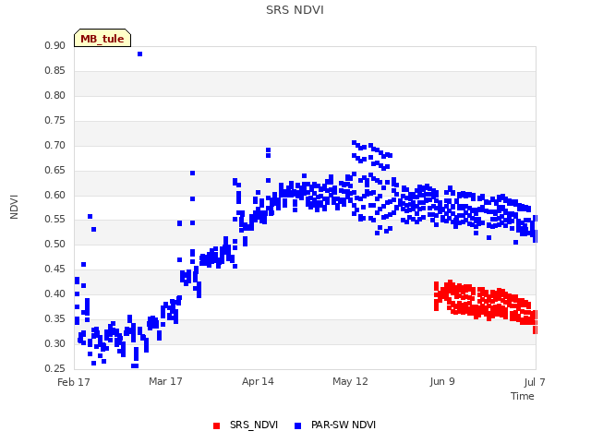Click the 0.80 y-axis tick label
This screenshot has height=443, width=591.
click(x=54, y=96)
